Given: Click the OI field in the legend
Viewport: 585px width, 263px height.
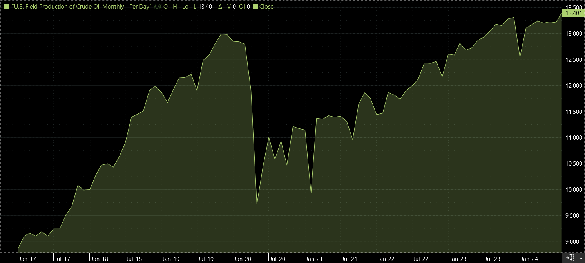Looking at the screenshot, I should pos(243,7).
